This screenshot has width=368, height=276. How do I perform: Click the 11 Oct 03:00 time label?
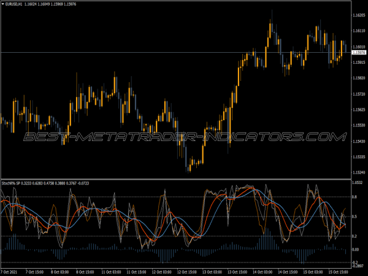coord(111,272)
